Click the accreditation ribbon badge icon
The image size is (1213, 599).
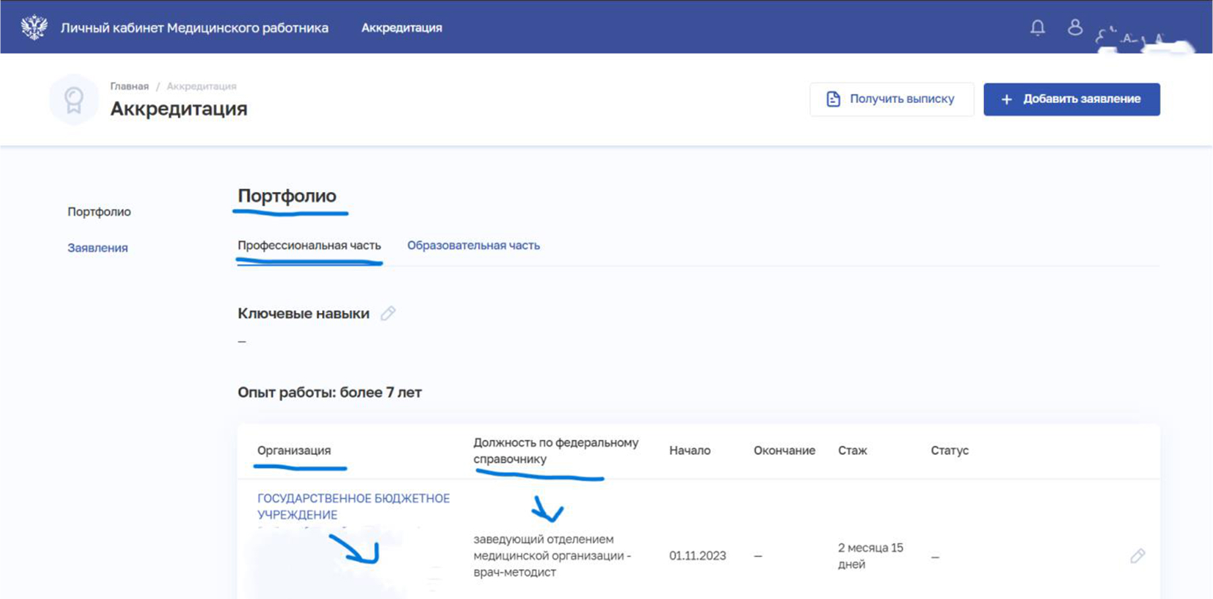click(x=73, y=100)
